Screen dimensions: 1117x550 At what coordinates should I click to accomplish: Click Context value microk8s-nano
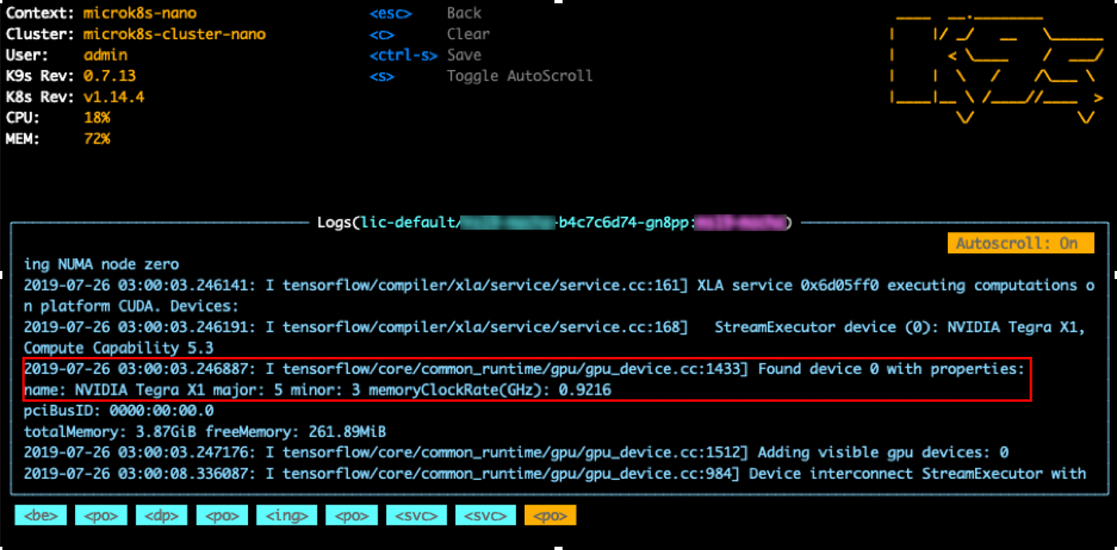click(x=140, y=14)
